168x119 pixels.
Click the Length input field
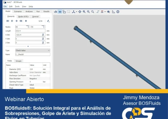tap(30, 31)
